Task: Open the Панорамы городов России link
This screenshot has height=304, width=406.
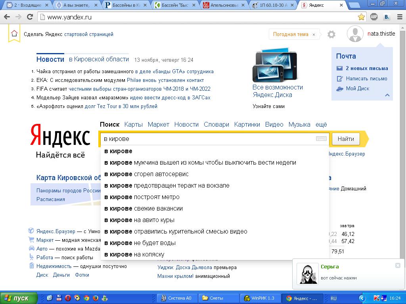Action: (68, 190)
